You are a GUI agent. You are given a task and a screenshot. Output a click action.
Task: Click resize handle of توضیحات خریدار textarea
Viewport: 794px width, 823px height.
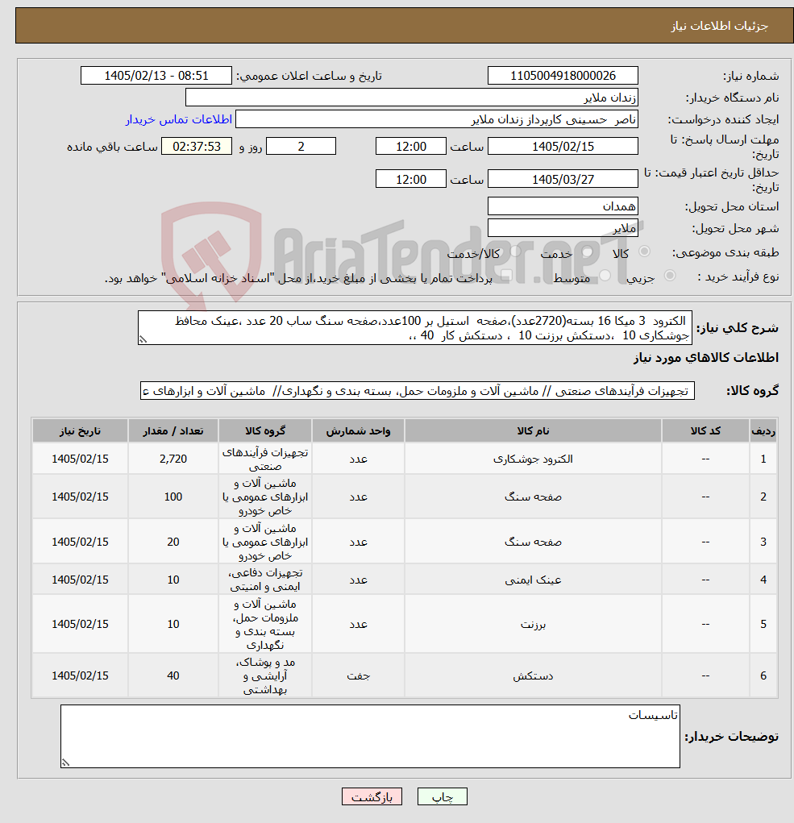pos(65,763)
